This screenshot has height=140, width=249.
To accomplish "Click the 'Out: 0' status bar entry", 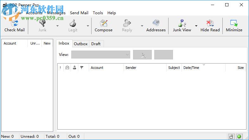I will coord(74,136).
